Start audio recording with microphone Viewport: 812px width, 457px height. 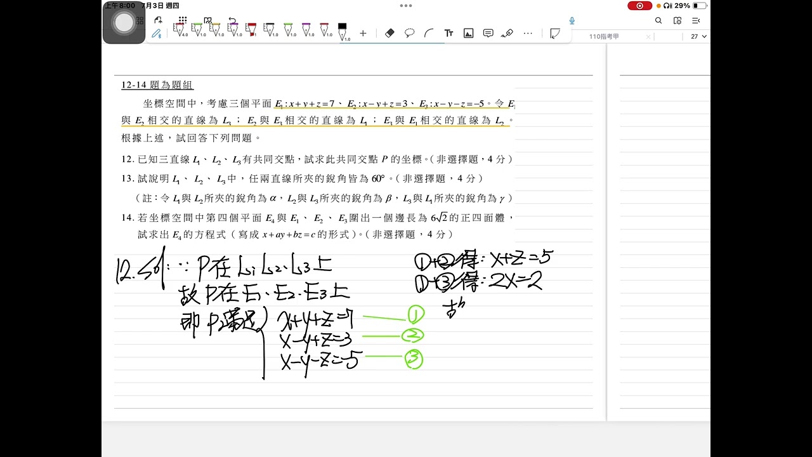(572, 20)
